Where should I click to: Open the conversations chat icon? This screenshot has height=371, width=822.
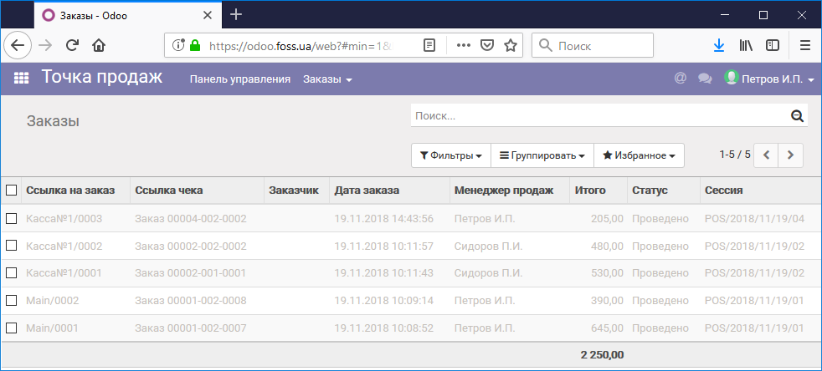click(705, 79)
